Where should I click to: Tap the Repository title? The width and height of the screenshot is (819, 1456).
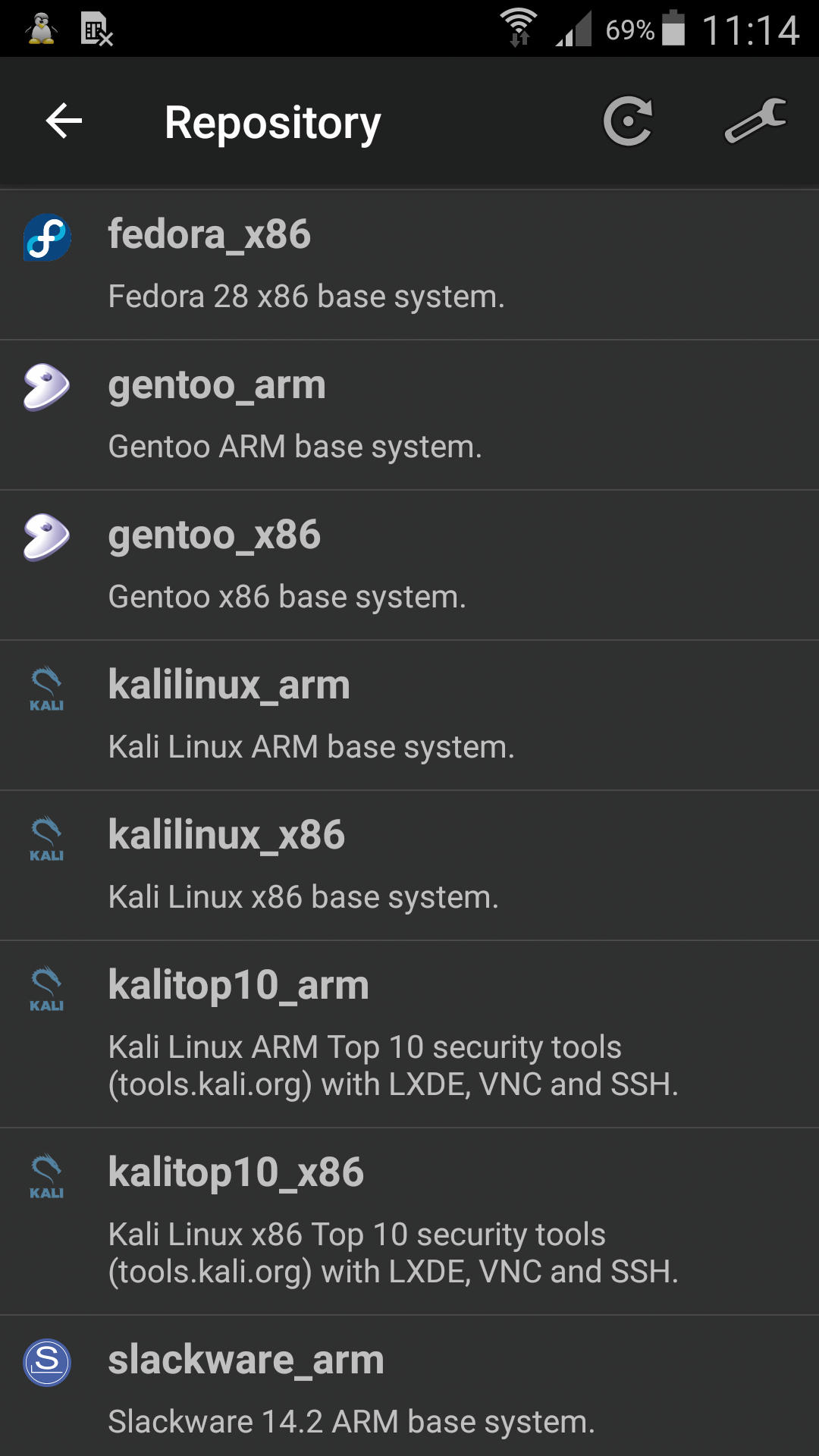[x=273, y=124]
